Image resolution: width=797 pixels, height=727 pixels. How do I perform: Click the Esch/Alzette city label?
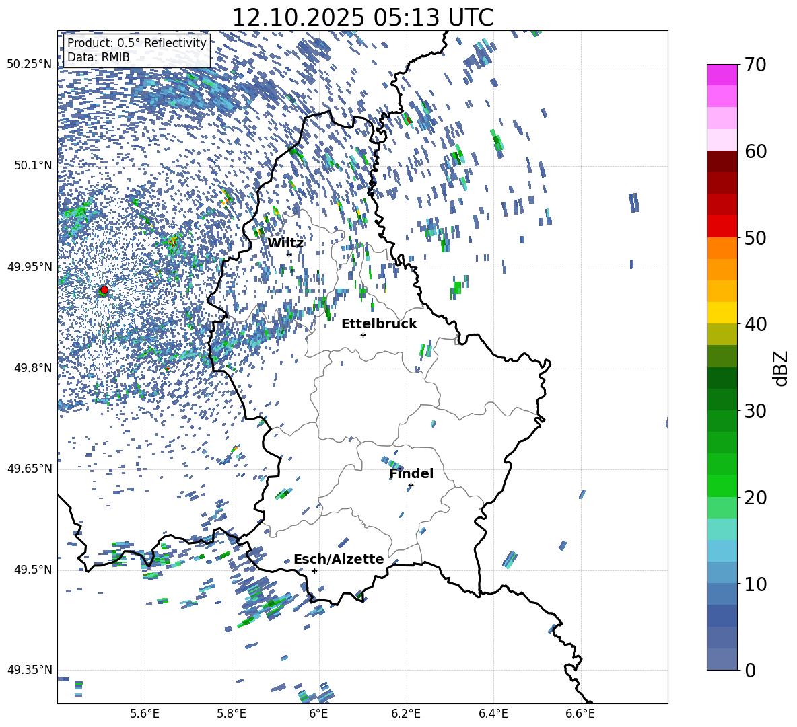pos(339,560)
